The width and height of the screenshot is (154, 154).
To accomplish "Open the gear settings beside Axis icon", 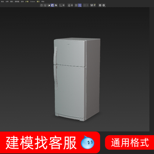I will coord(64,5).
